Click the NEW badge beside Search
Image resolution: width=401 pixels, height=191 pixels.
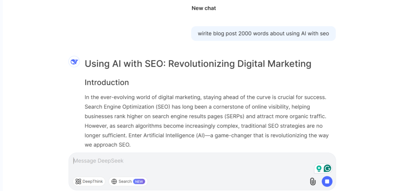click(x=139, y=182)
